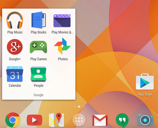Launch Play Books from the folder
Screen dimensions: 158x128
coord(38,20)
